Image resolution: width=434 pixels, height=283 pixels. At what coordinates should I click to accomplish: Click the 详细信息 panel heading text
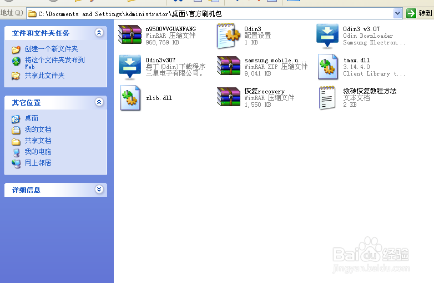pyautogui.click(x=26, y=190)
